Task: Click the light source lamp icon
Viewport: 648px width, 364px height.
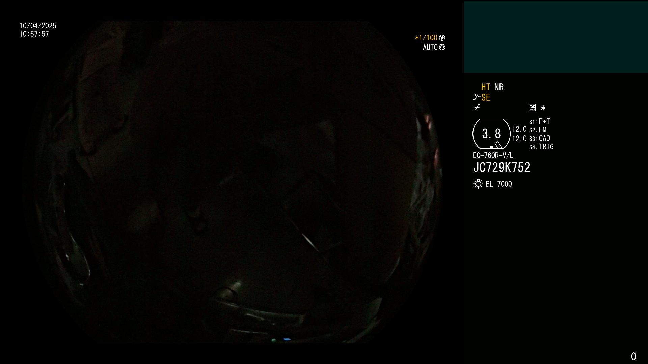Action: [x=478, y=184]
